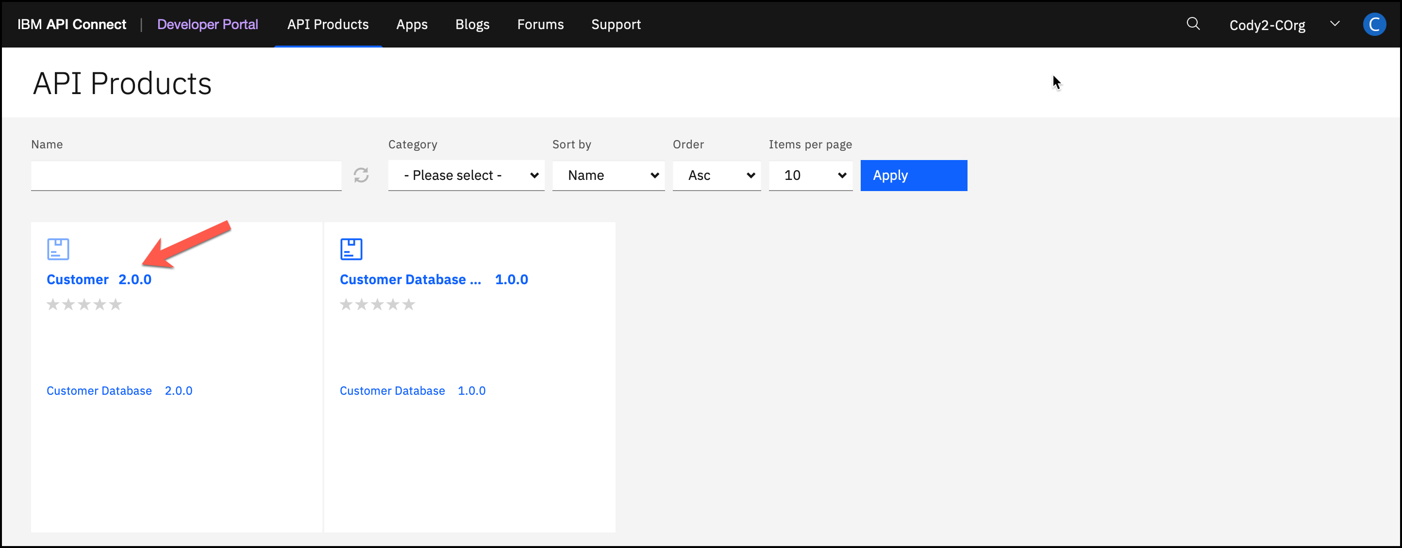Open the Sort by Name dropdown

point(608,175)
